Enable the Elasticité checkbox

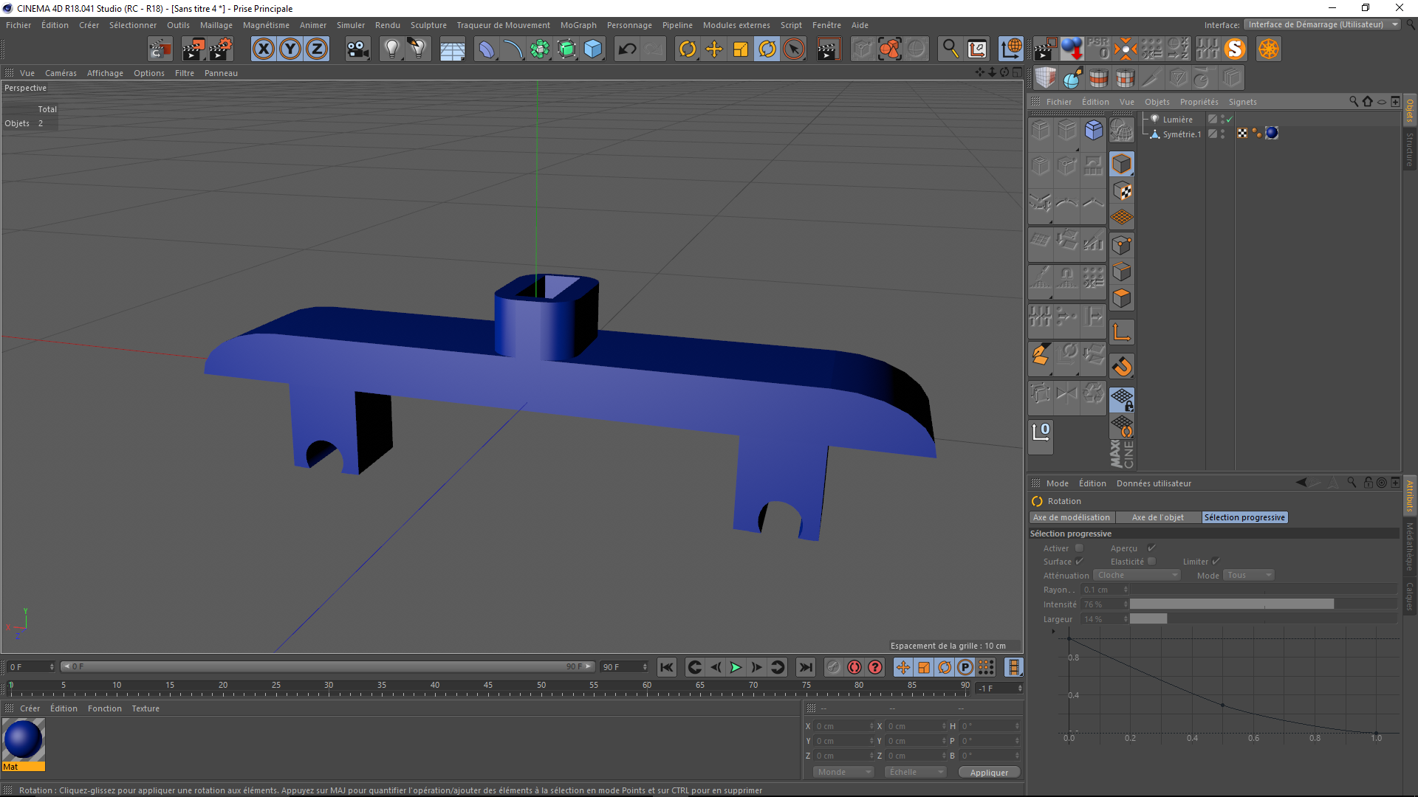(1151, 562)
